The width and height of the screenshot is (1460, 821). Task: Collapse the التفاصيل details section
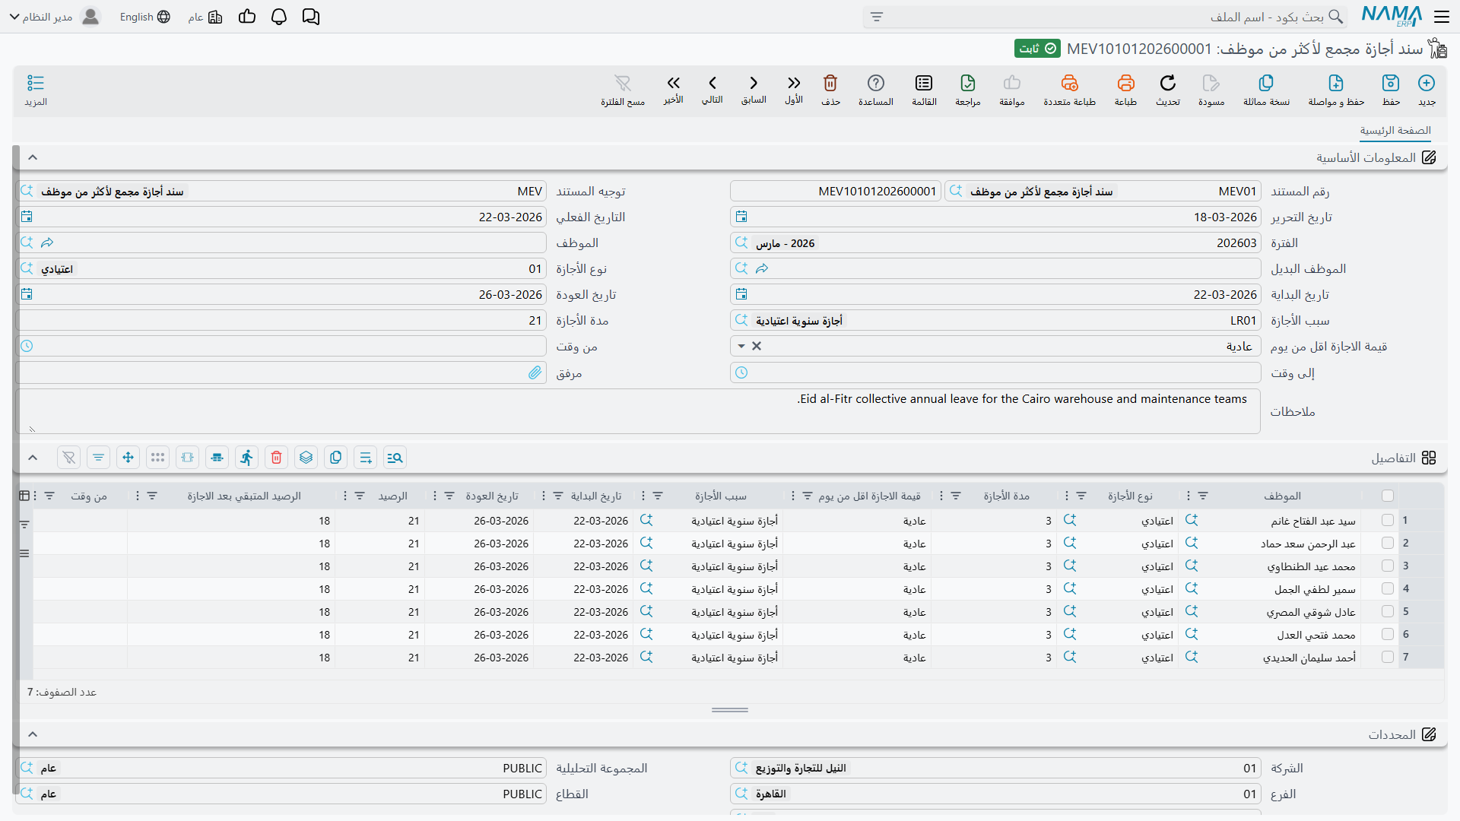pos(33,458)
